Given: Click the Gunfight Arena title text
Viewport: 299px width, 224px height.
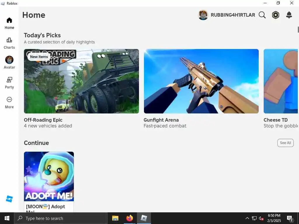Looking at the screenshot, I should (x=161, y=120).
